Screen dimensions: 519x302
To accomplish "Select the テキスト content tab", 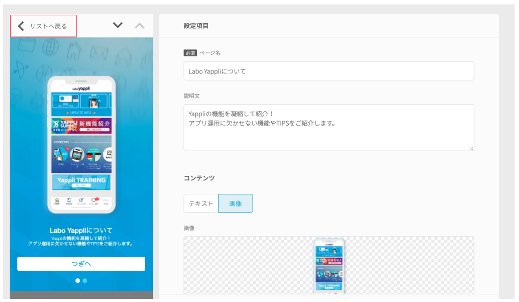I will tap(201, 204).
